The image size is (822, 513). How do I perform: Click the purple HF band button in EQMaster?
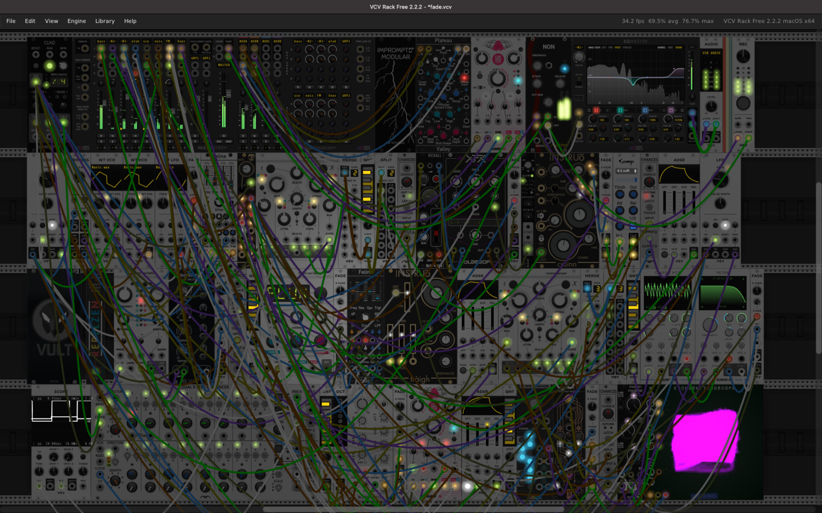click(670, 111)
